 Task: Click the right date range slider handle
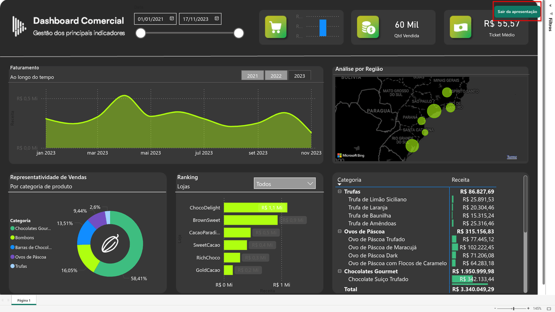[x=239, y=33]
